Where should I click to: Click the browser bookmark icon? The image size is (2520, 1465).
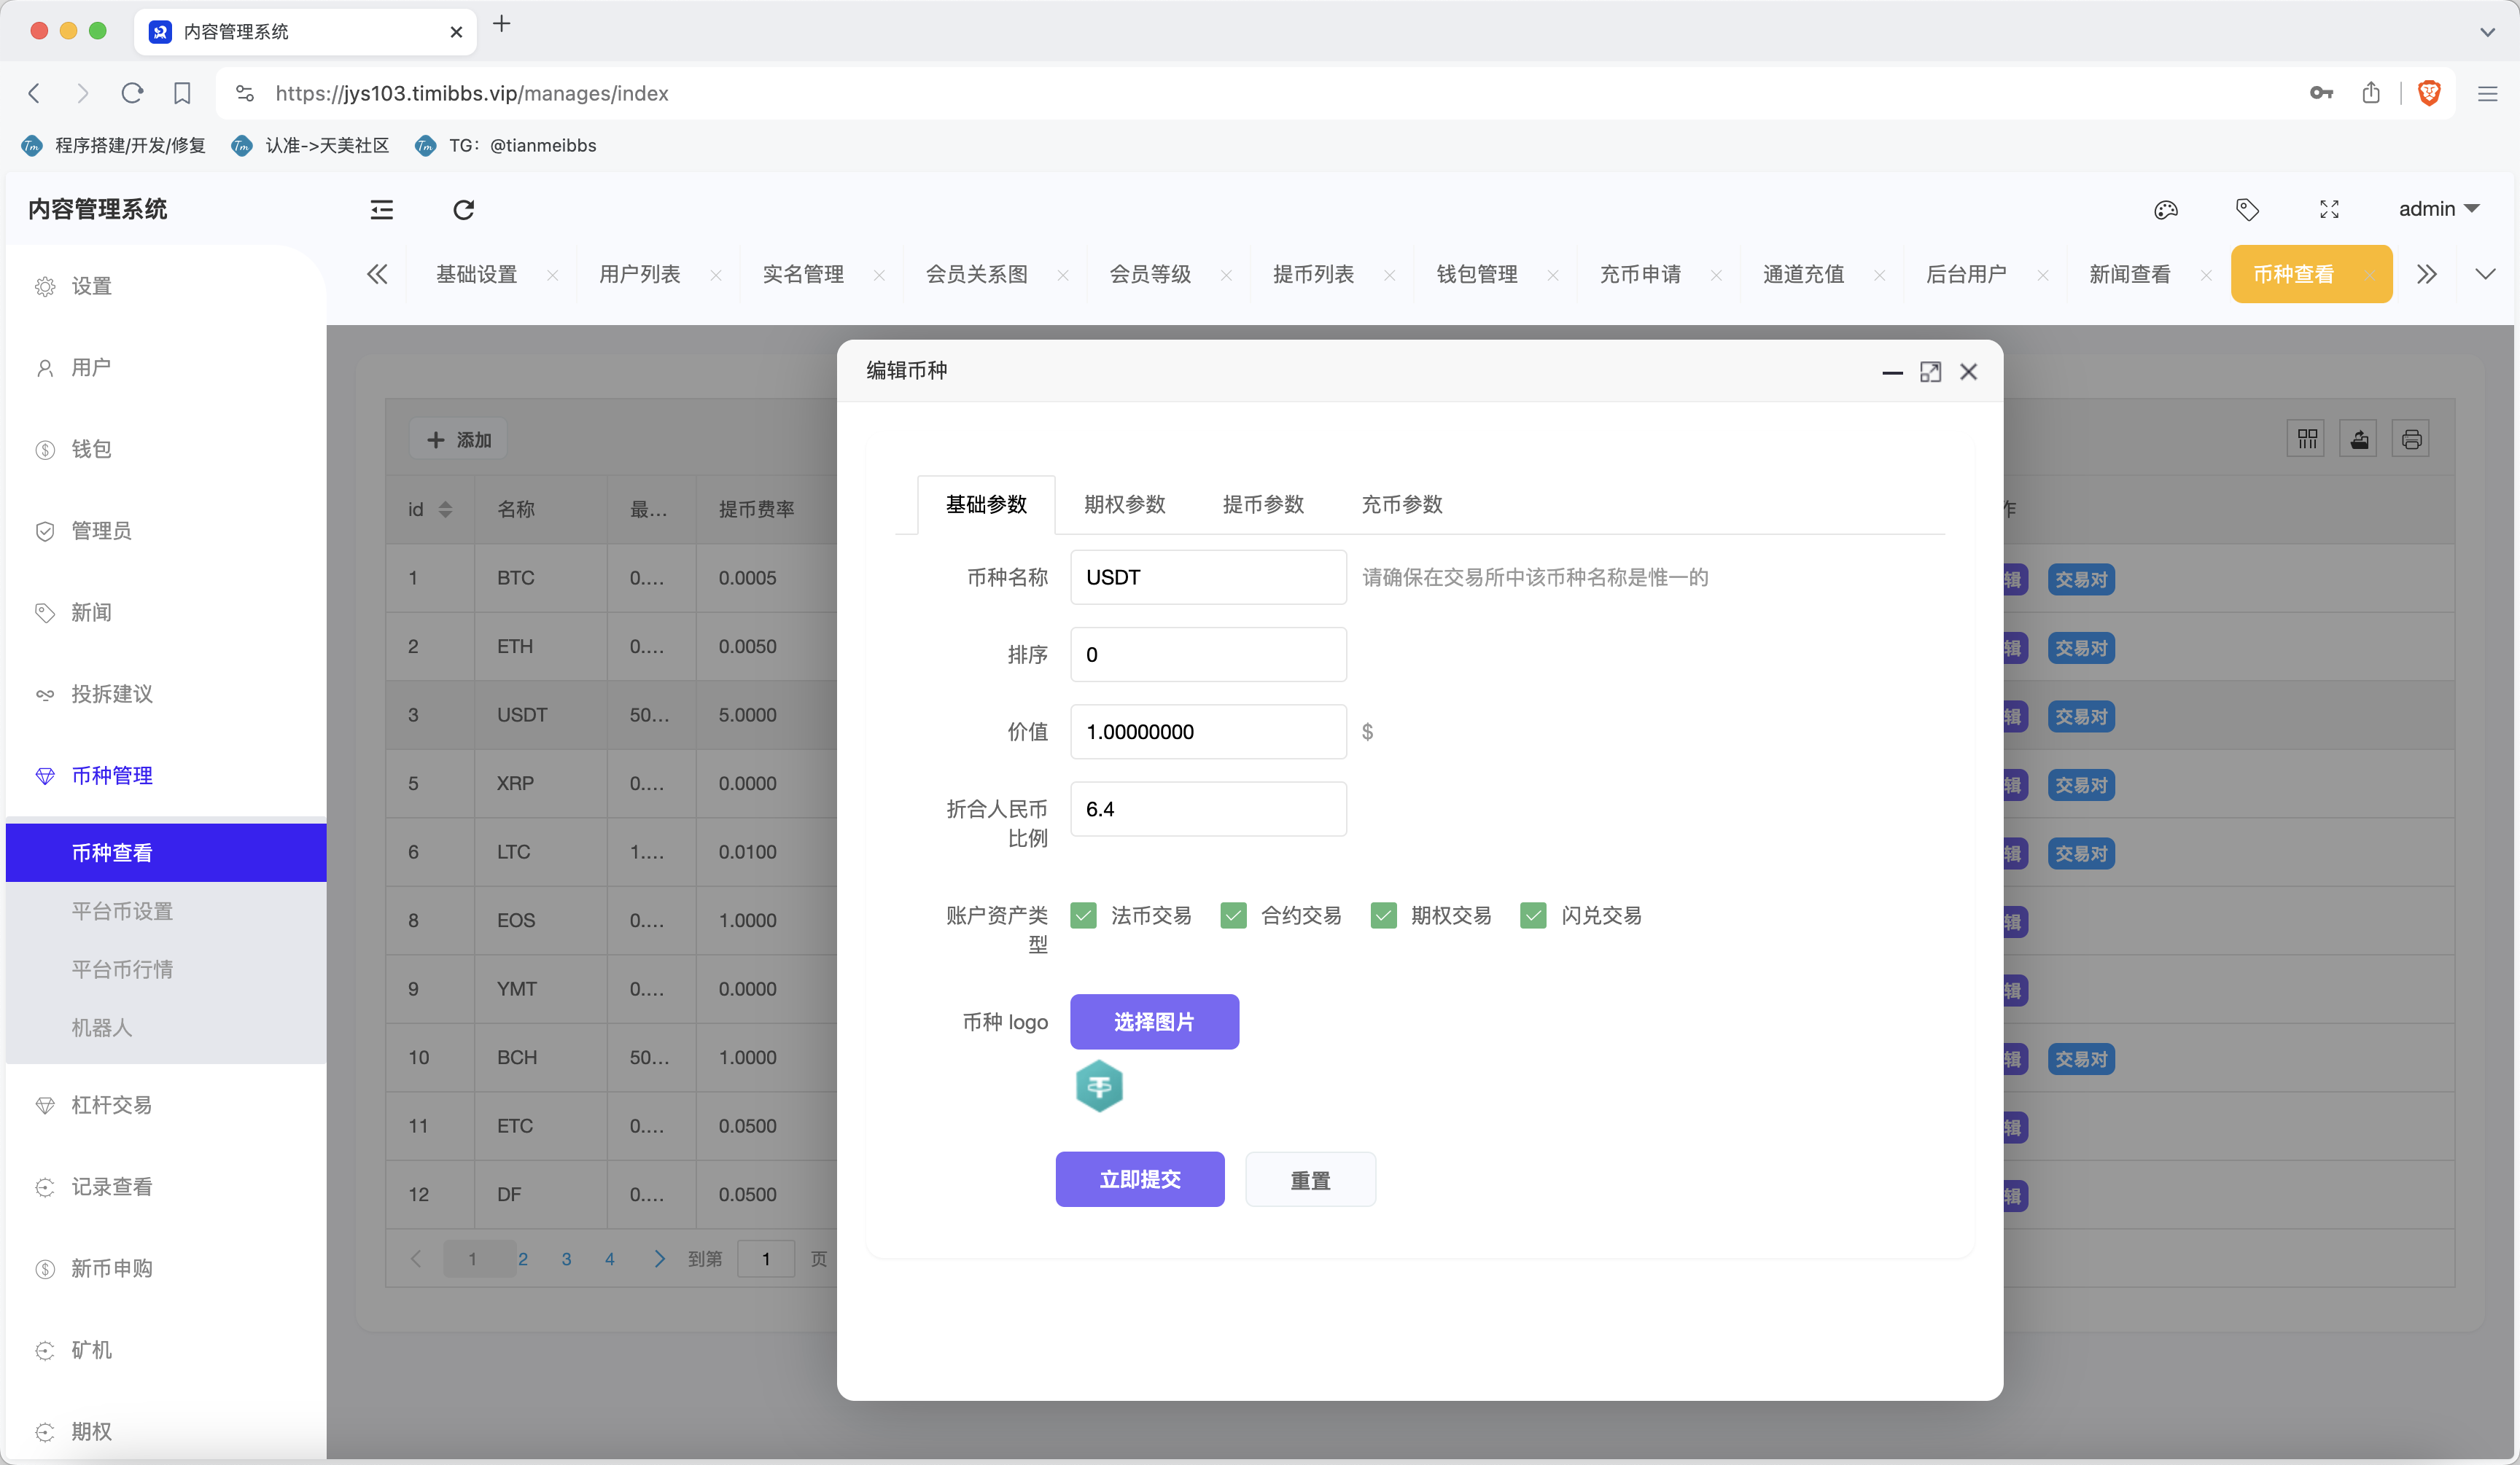click(182, 93)
